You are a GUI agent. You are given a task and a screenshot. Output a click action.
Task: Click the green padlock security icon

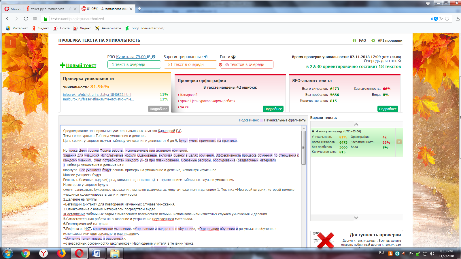(45, 19)
